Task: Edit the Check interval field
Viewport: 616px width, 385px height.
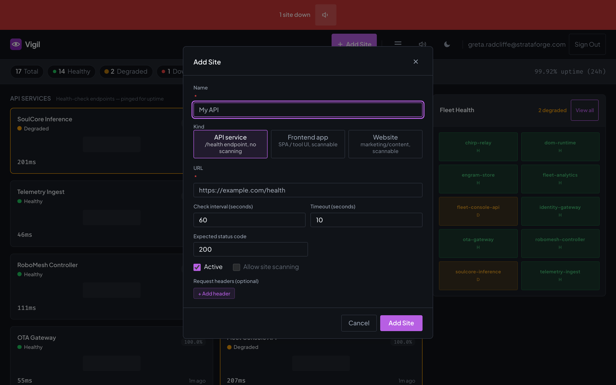Action: coord(249,220)
